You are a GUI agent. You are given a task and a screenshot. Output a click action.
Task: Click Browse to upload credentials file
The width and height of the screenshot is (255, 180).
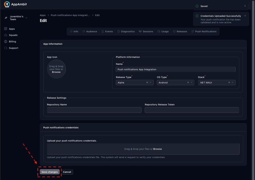(x=157, y=149)
